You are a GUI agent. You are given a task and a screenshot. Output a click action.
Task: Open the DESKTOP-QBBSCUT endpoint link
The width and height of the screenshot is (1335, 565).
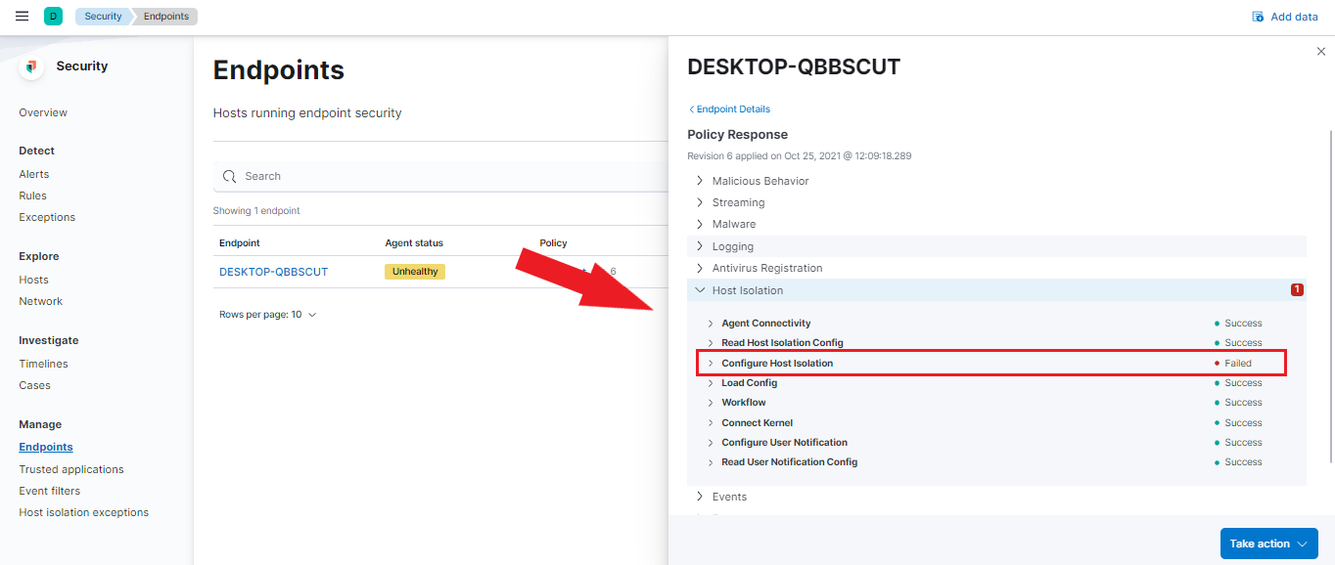click(x=273, y=272)
